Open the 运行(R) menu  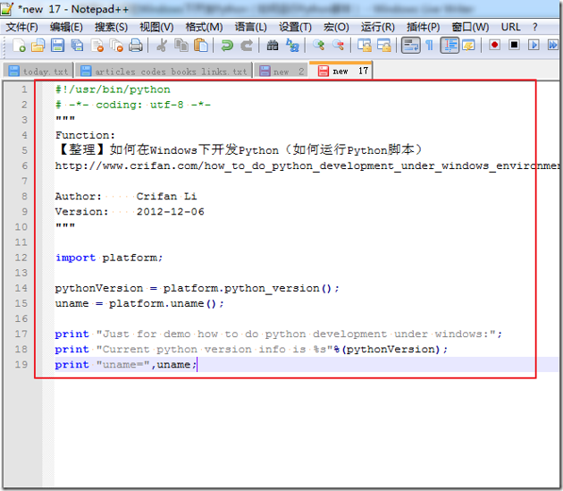[378, 28]
